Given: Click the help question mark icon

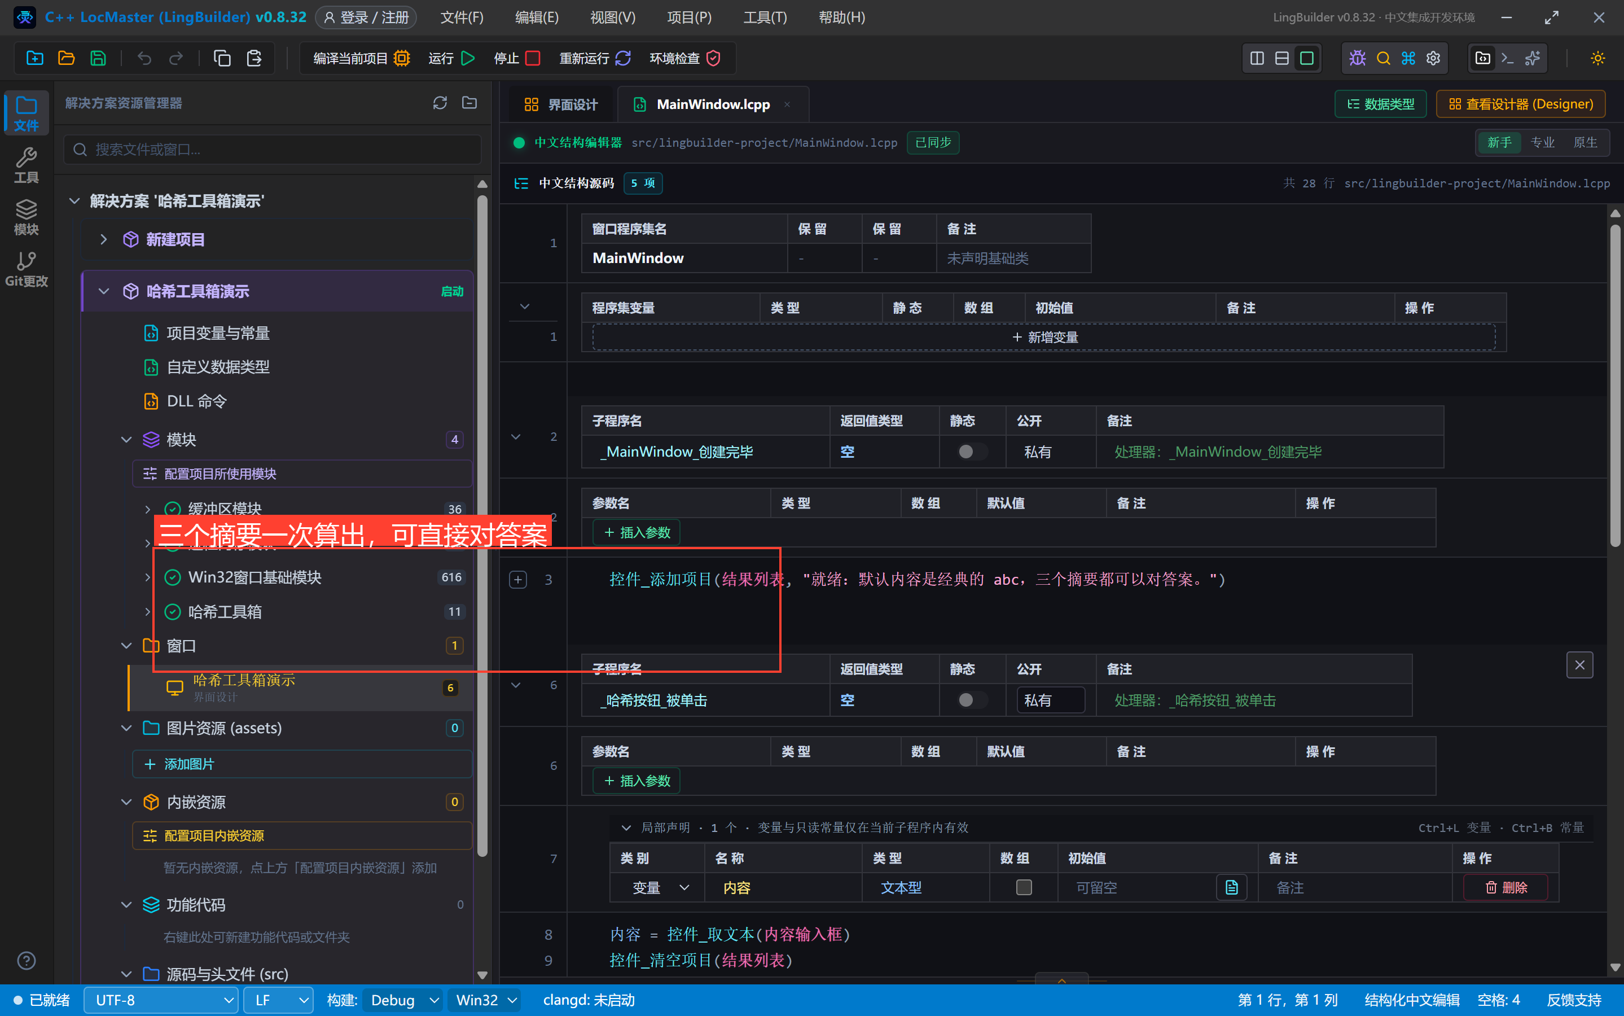Looking at the screenshot, I should (x=26, y=960).
